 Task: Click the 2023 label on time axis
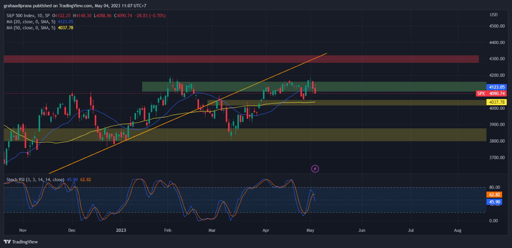(121, 231)
